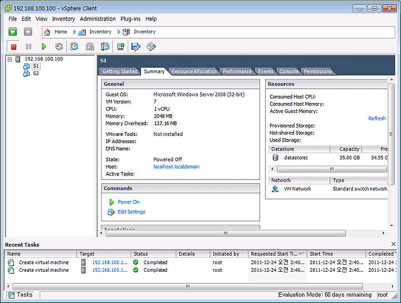Click the Refresh storage link
This screenshot has height=303, width=401.
(x=377, y=119)
